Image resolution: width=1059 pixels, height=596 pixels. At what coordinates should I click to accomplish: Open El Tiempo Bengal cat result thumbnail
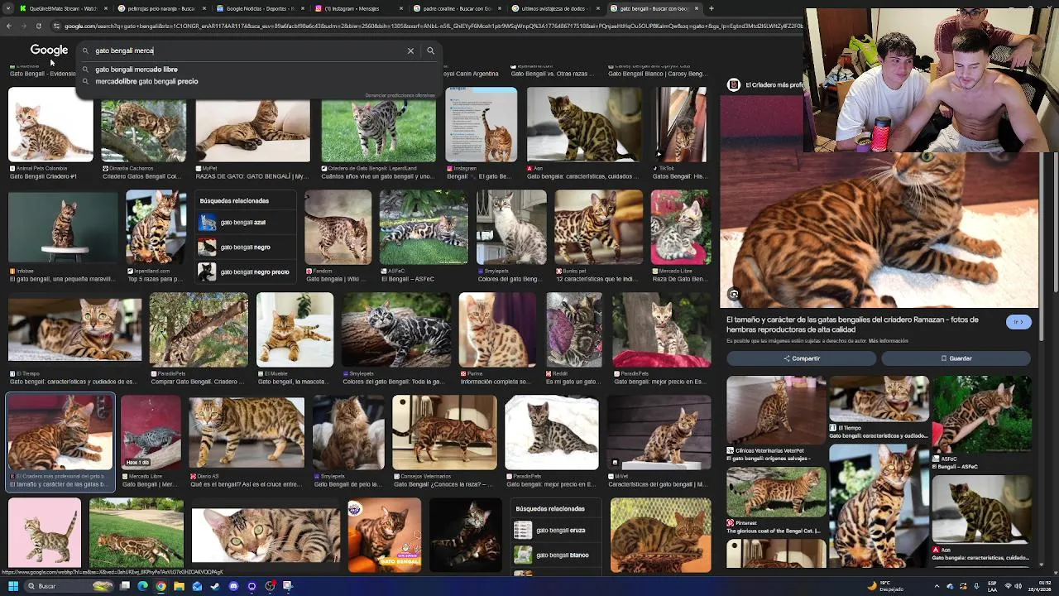pos(74,329)
